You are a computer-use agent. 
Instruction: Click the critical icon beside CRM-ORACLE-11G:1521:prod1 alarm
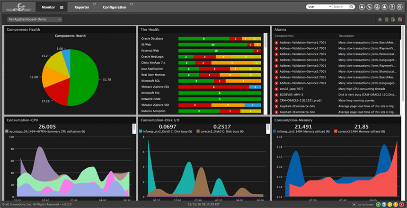pyautogui.click(x=276, y=100)
